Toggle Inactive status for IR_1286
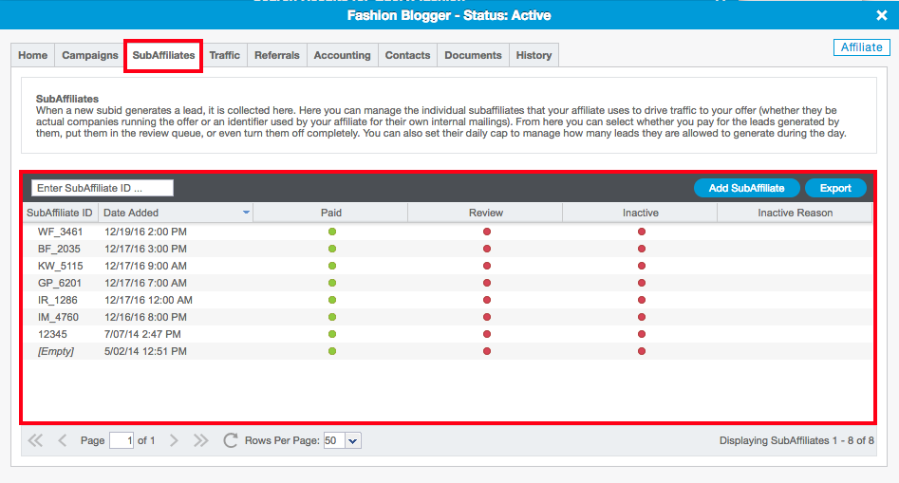Screen dimensions: 899x483 coord(642,300)
